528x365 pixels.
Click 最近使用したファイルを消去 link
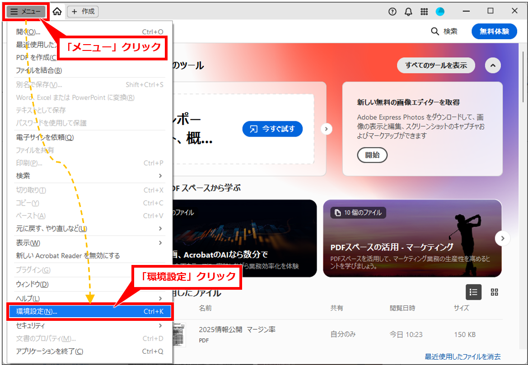(463, 356)
